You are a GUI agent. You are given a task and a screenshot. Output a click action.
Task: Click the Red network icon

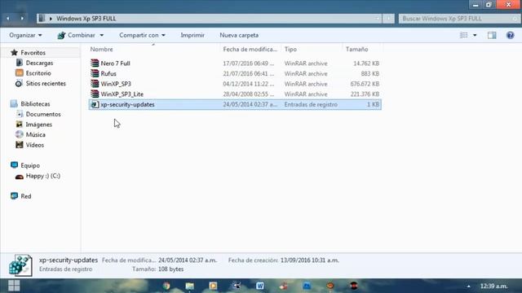(x=14, y=196)
